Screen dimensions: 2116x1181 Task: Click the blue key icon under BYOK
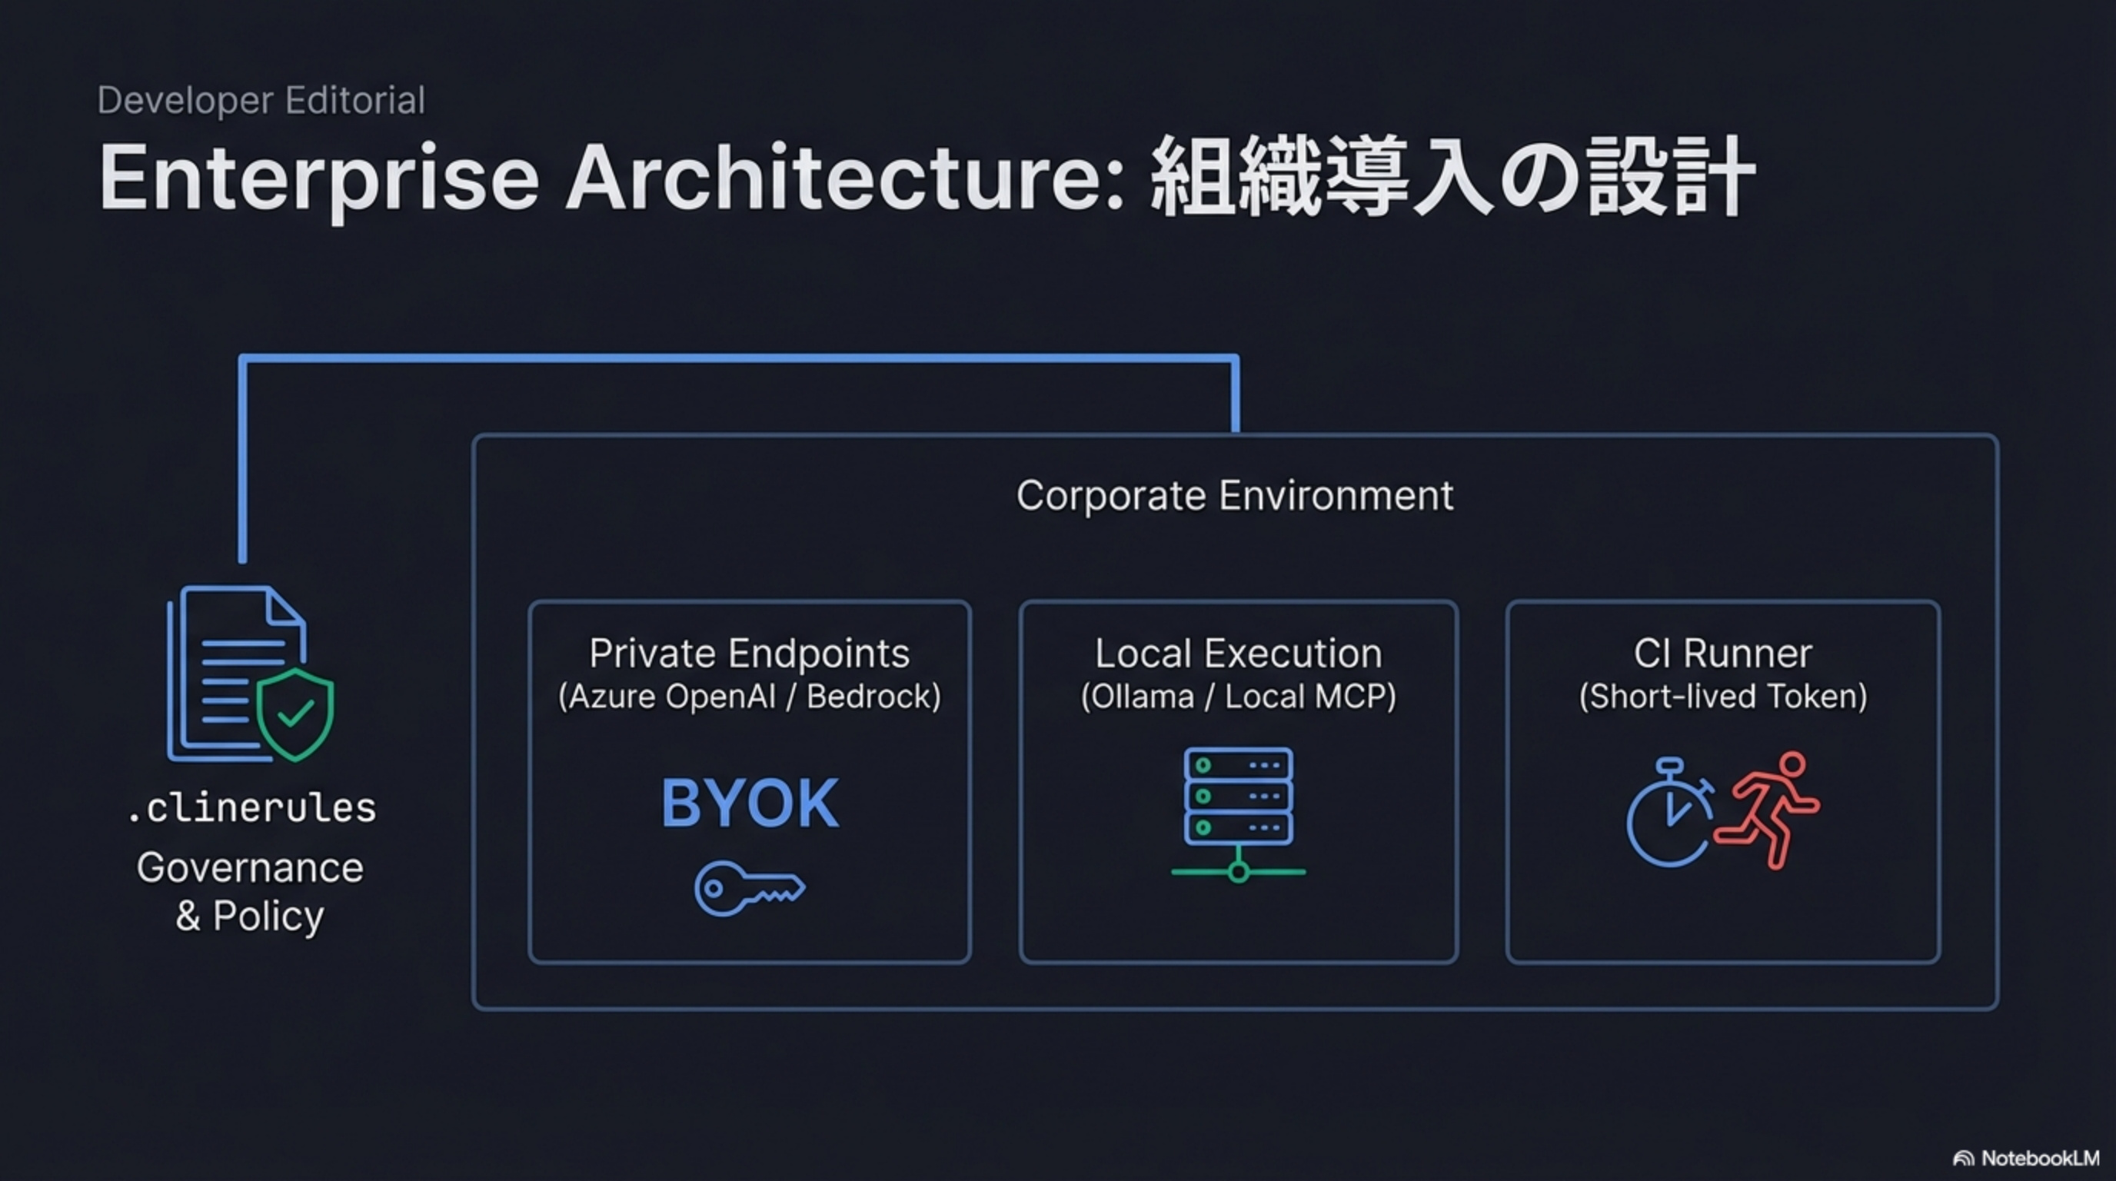pos(750,885)
